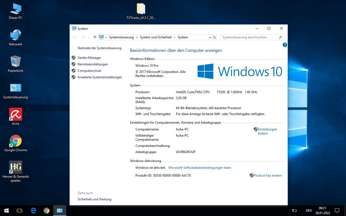Select the Systemsteuerung desktop icon
Image resolution: width=346 pixels, height=216 pixels.
coord(16,91)
